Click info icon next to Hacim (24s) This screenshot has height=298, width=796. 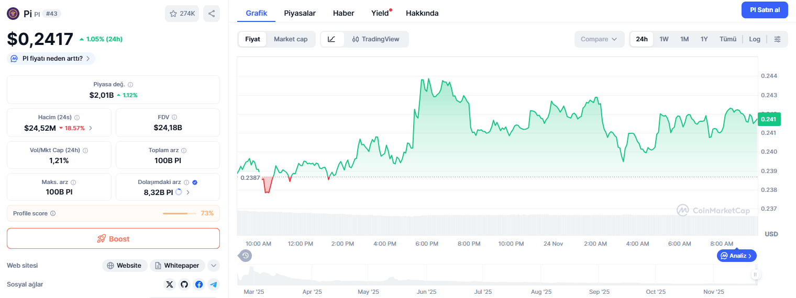pos(77,118)
